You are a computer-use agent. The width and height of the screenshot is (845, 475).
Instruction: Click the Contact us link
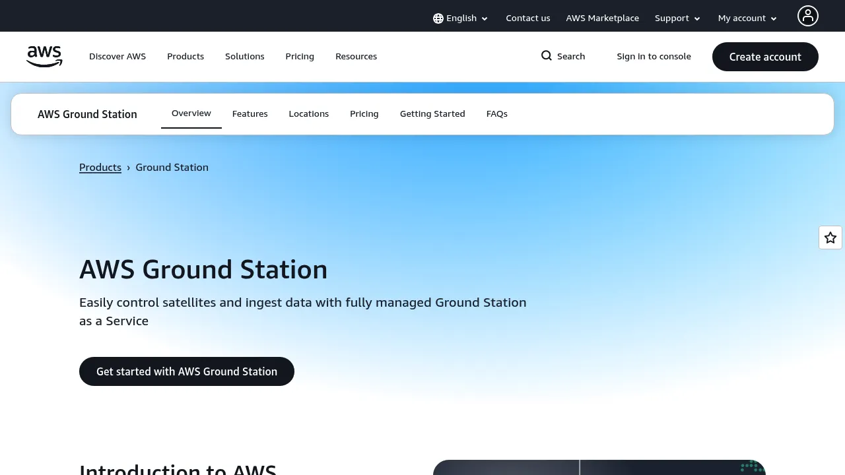pos(528,18)
